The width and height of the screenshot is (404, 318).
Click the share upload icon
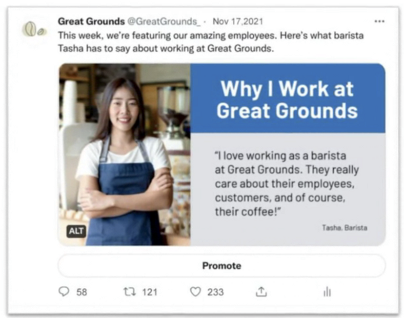point(261,292)
